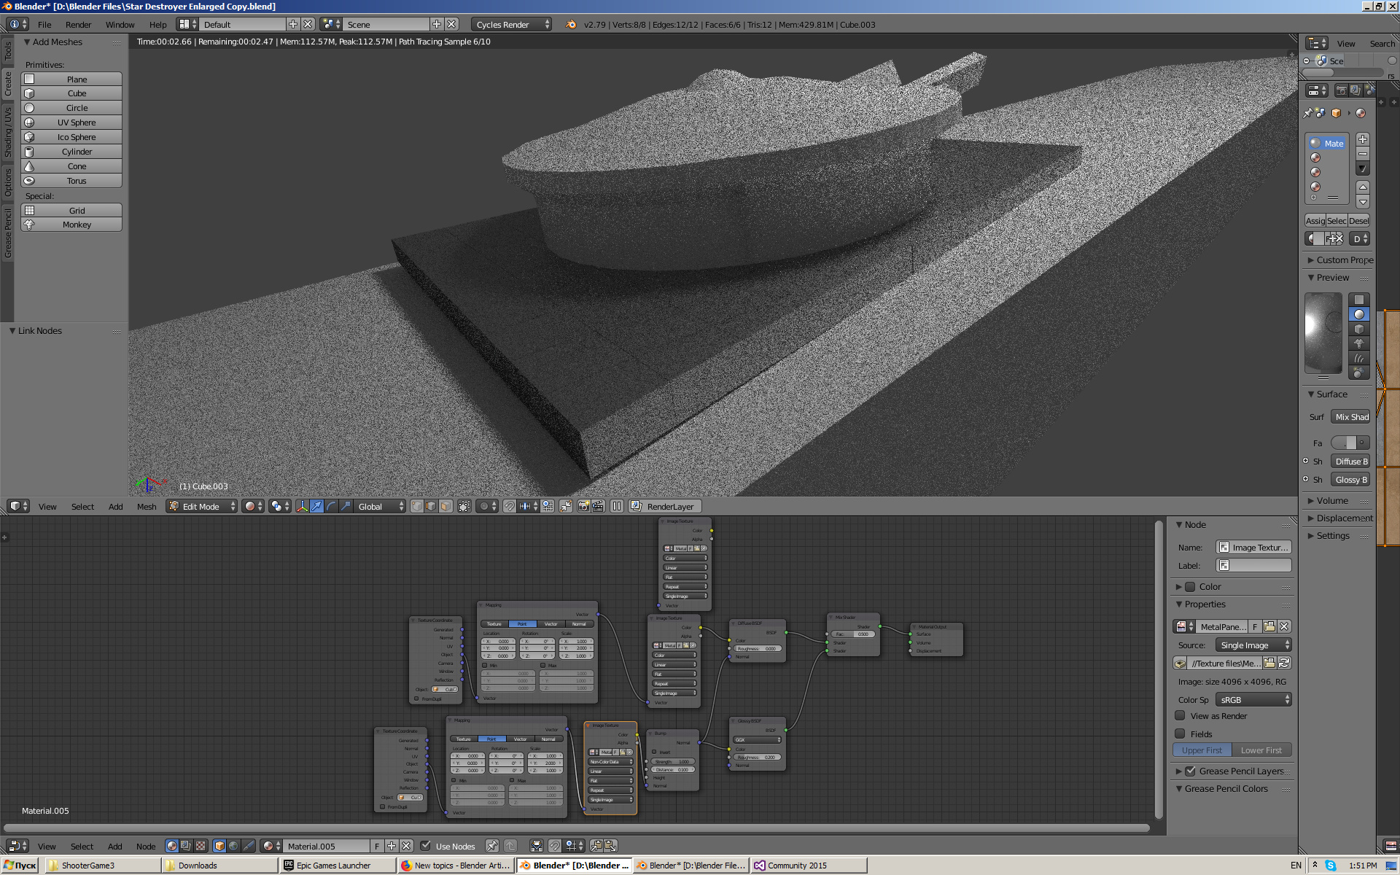Screen dimensions: 1400x875
Task: Click the OpenGL render animation clapper icon
Action: 598,506
